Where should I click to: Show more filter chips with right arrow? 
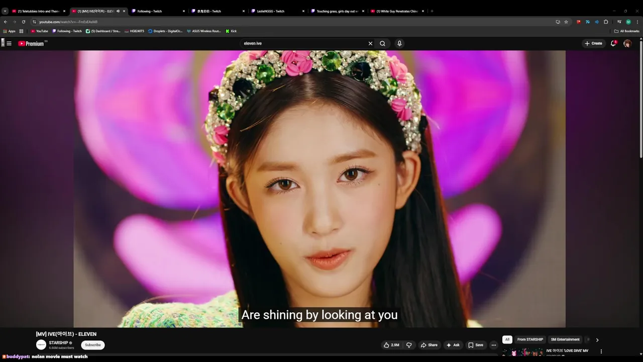point(597,340)
